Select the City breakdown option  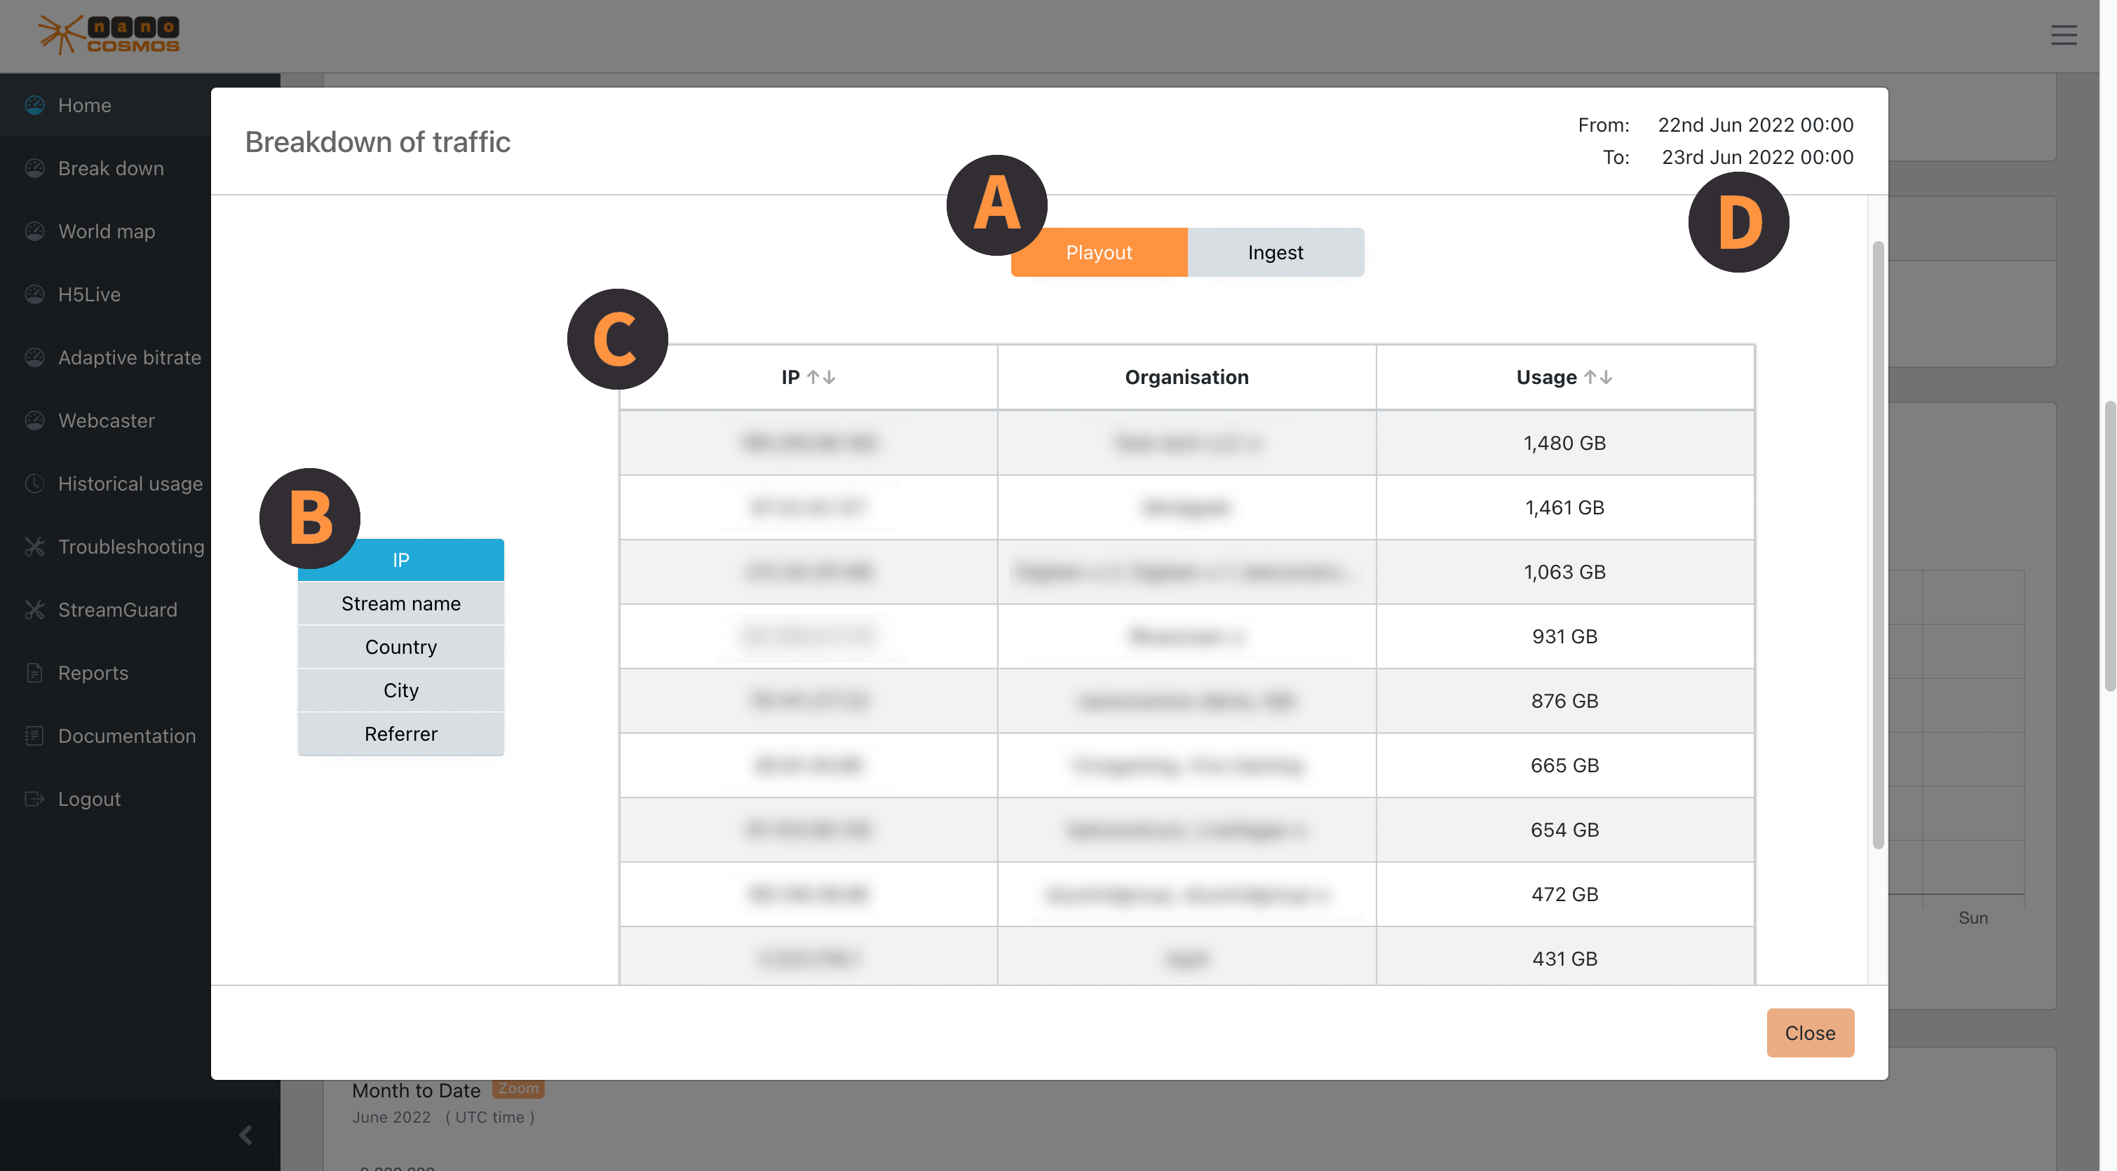pyautogui.click(x=401, y=690)
